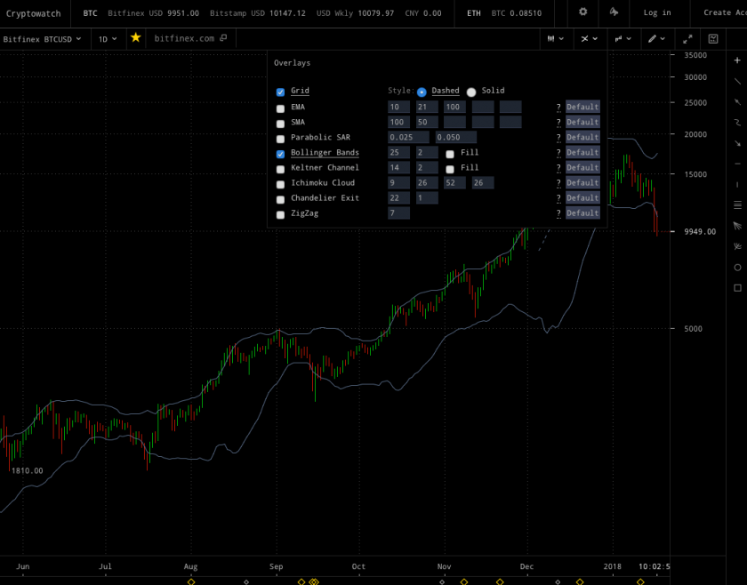Open the 1D timeframe dropdown
Screen dimensions: 747x585
pos(108,39)
